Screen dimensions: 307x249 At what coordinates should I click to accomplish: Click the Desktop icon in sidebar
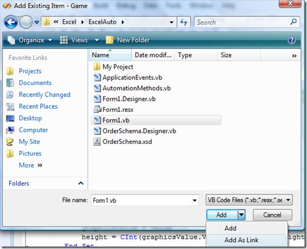pos(10,118)
